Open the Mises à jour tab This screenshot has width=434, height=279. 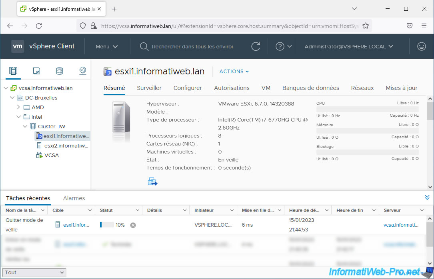point(402,88)
